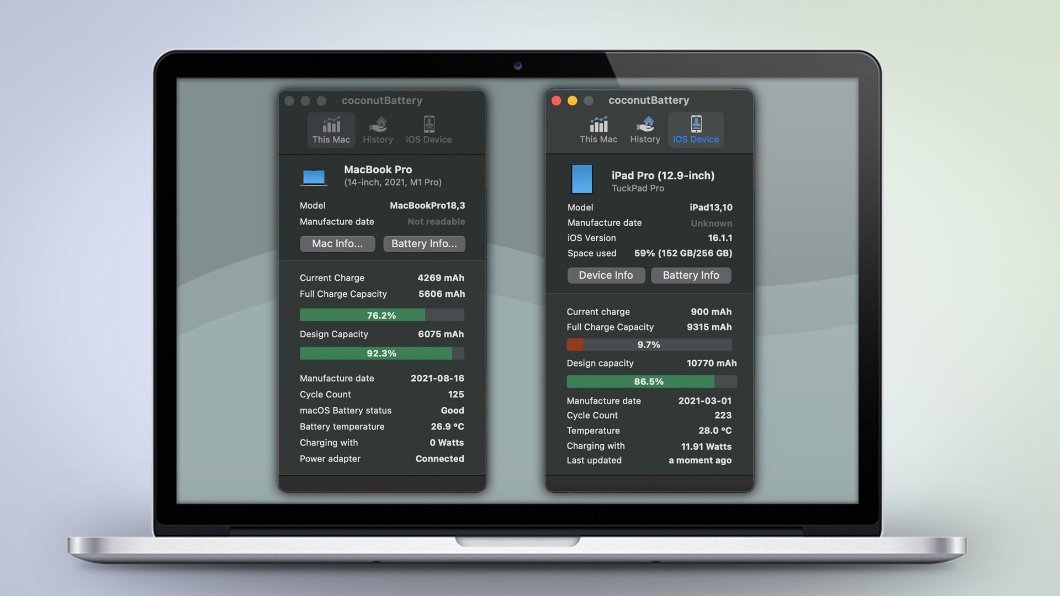Screen dimensions: 1060x596
Task: Click History tab in right window
Action: tap(645, 130)
